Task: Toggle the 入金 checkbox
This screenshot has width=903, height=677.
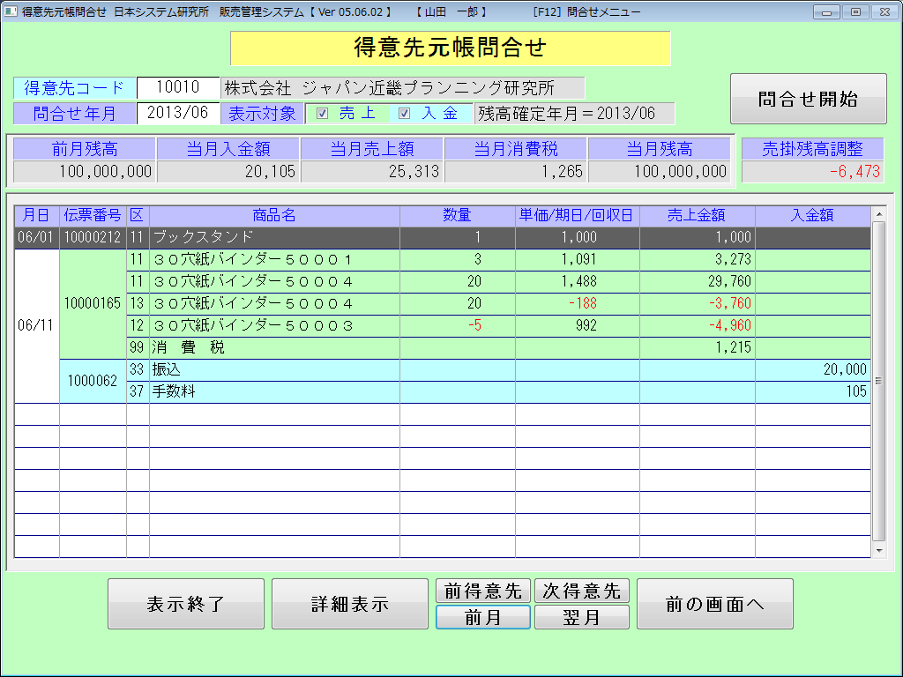Action: 404,114
